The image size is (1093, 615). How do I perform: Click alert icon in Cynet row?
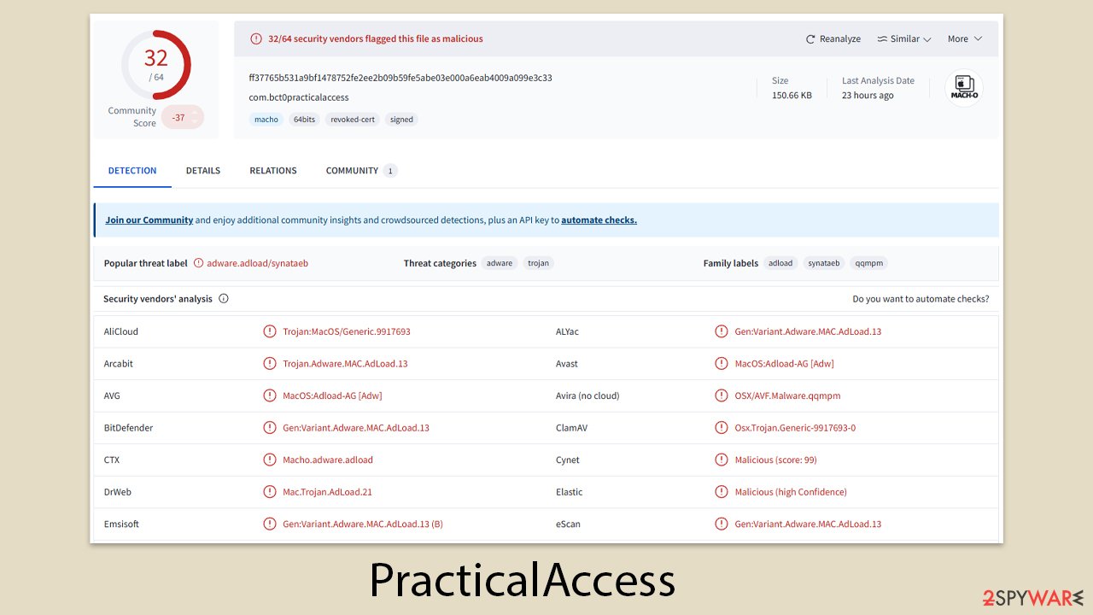coord(722,460)
